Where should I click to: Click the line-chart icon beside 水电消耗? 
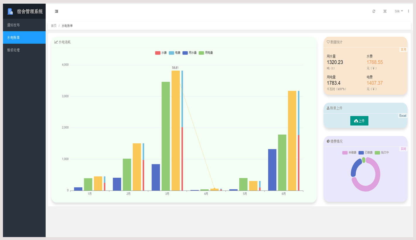coord(56,42)
